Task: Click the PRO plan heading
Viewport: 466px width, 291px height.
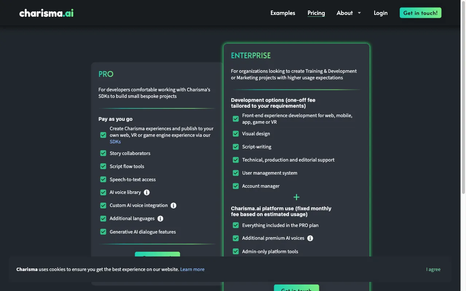Action: (106, 74)
